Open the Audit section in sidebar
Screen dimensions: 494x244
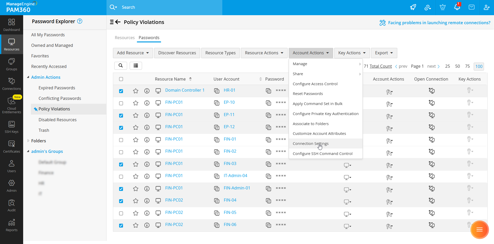pos(12,205)
